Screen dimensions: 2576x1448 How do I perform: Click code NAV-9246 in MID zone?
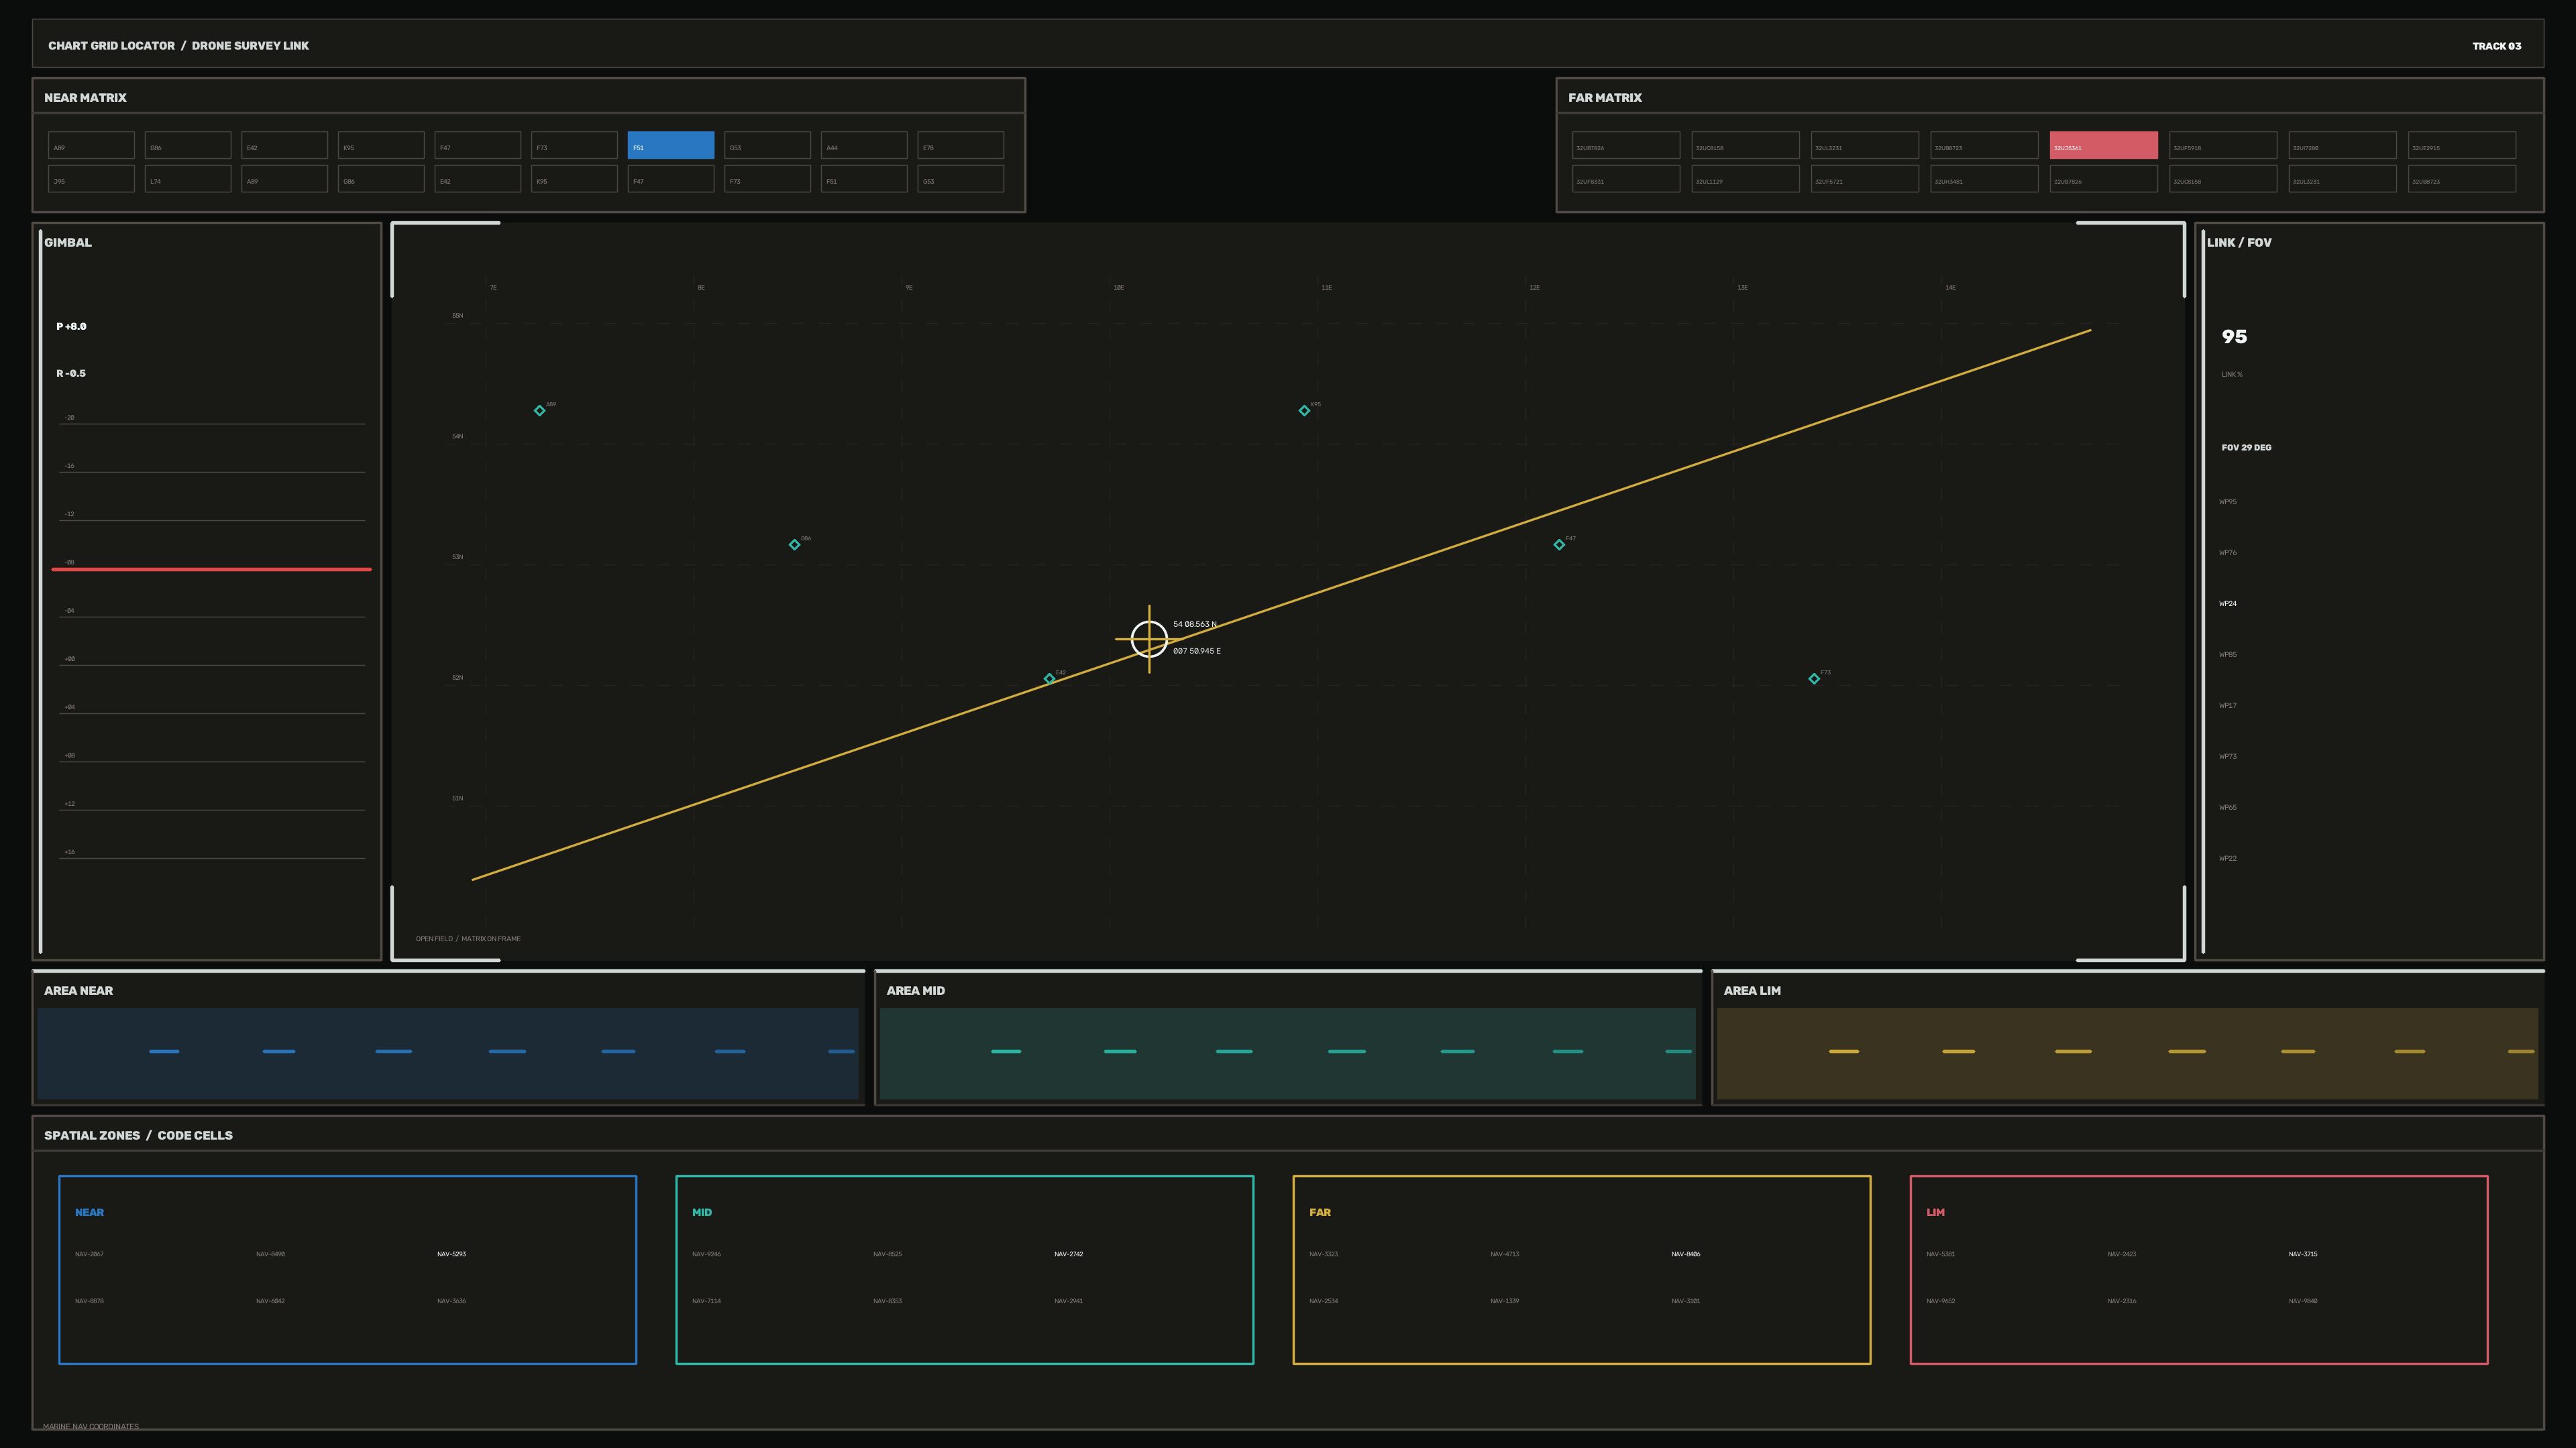click(x=706, y=1254)
